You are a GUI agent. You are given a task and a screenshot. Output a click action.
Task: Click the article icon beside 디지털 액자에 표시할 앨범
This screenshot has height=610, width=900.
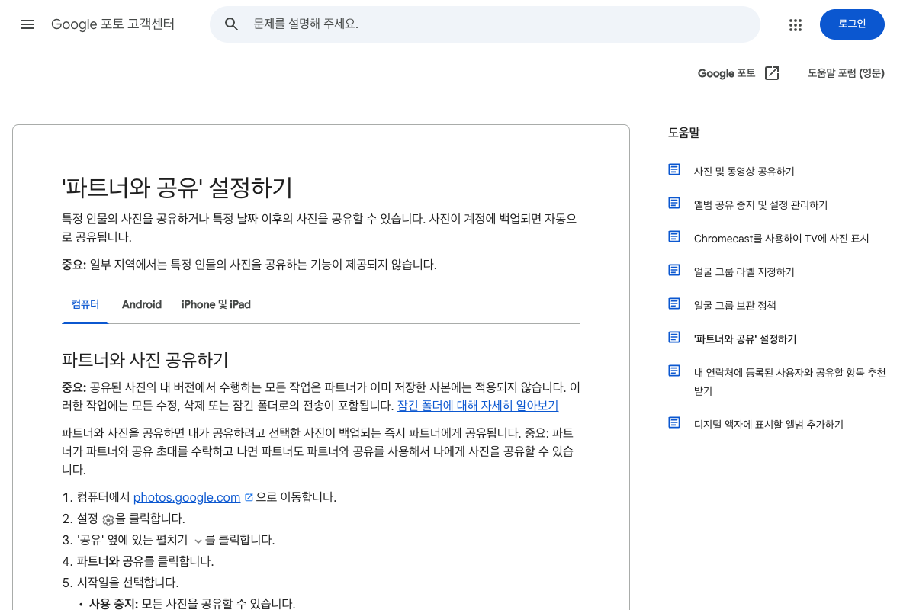[x=674, y=423]
